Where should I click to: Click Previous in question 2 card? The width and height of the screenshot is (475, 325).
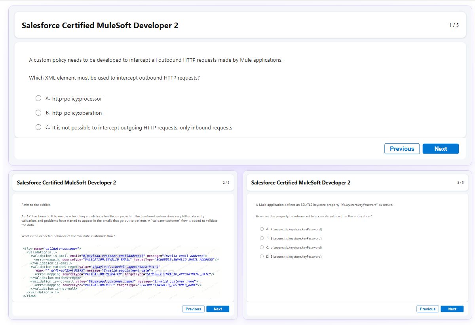click(193, 309)
